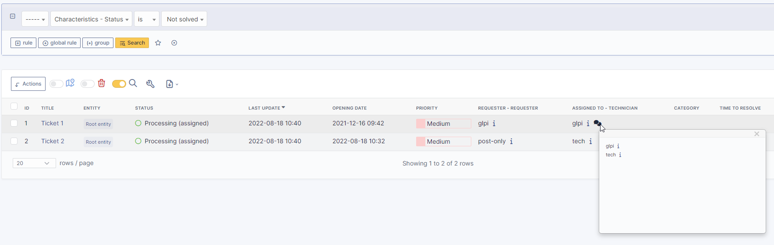Open the Actions menu
Screen dimensions: 774x245
[28, 84]
